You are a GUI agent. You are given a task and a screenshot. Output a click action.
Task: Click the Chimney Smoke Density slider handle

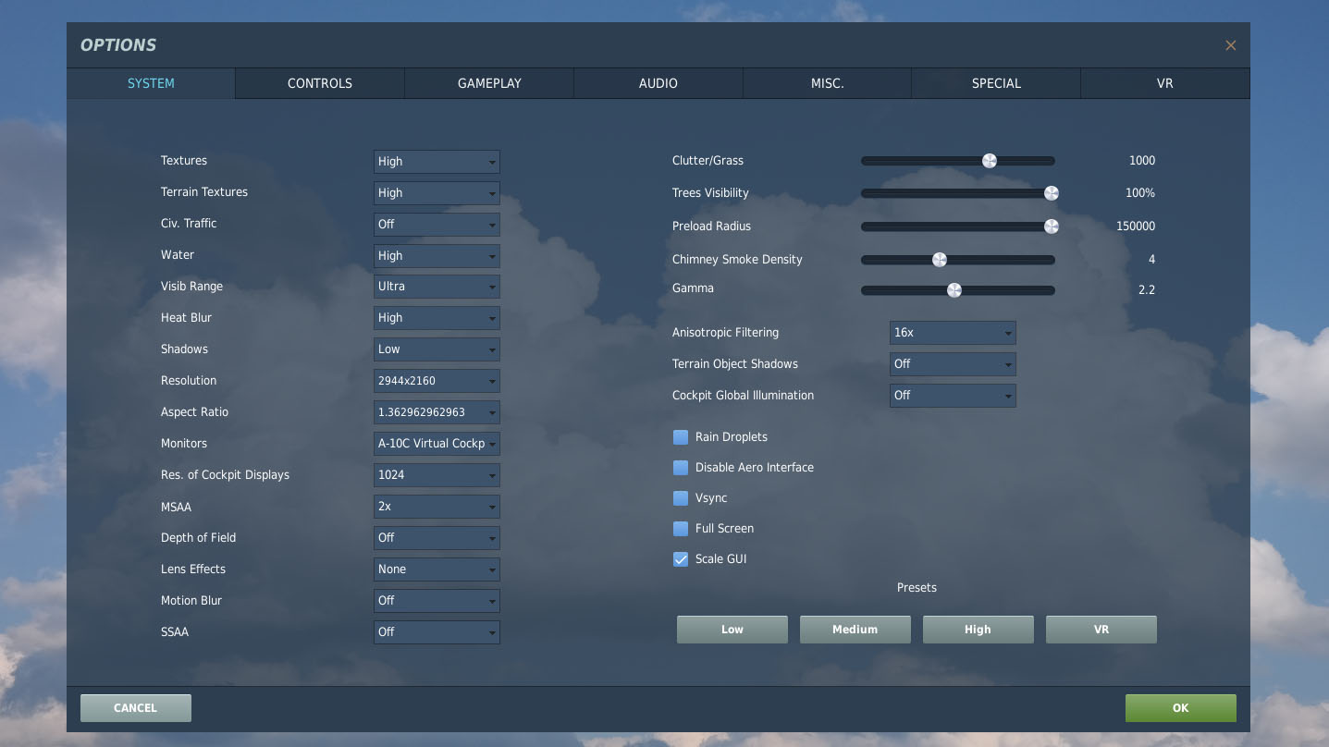coord(940,260)
